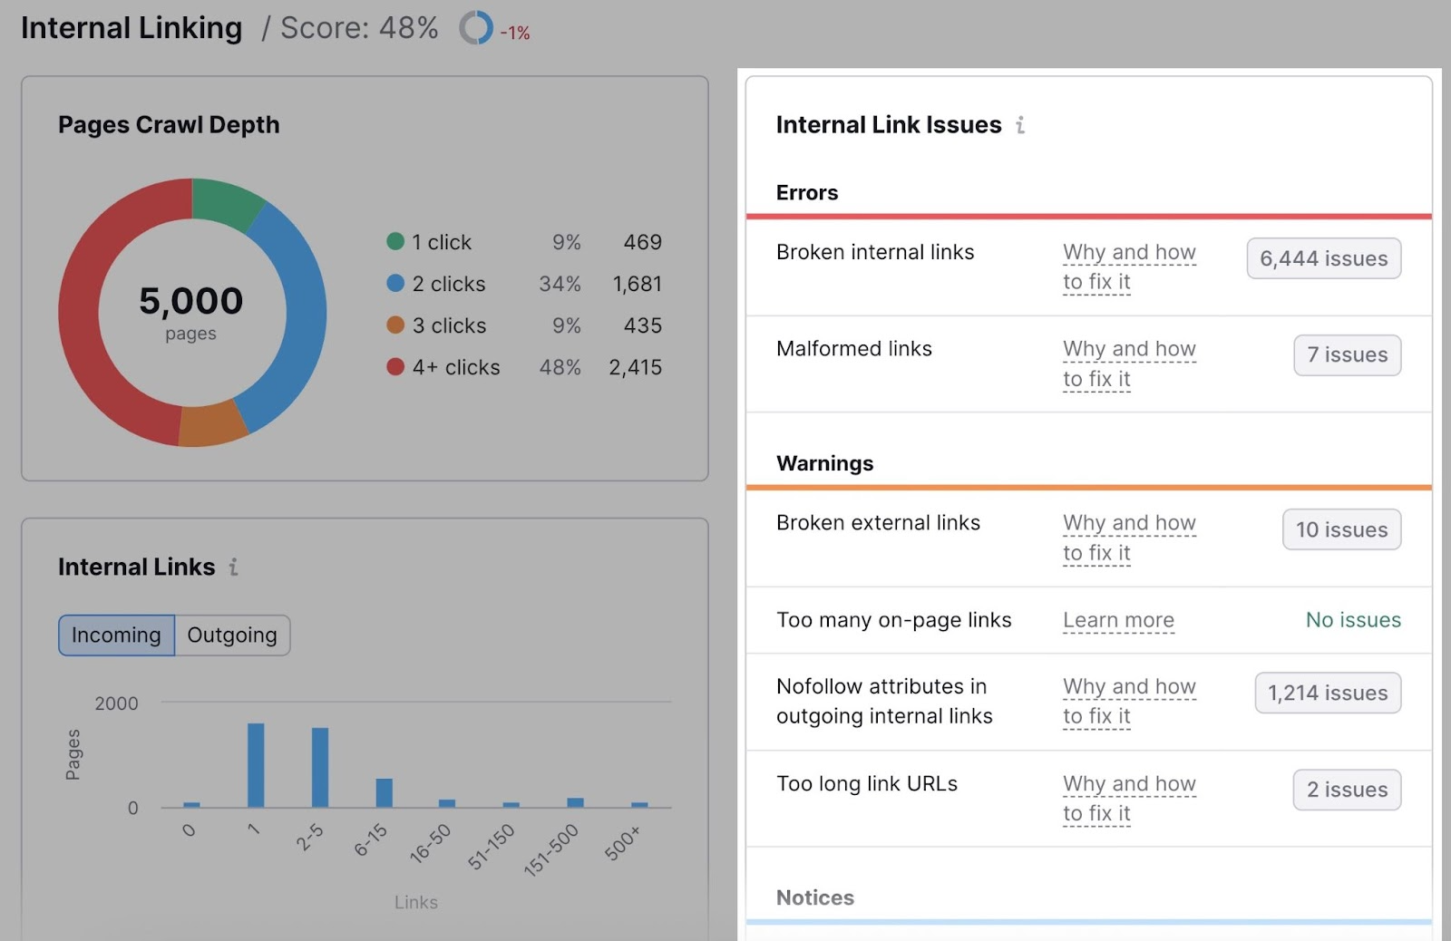Open fix link for Broken external links
1451x941 pixels.
(x=1129, y=538)
